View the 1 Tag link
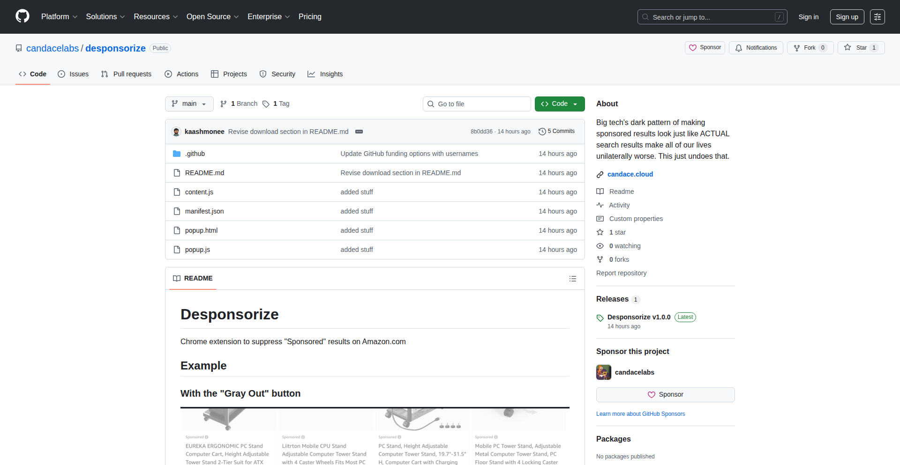900x465 pixels. click(x=276, y=104)
